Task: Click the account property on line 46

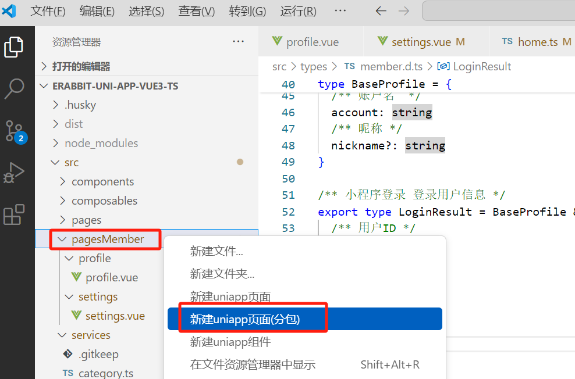Action: (x=354, y=112)
